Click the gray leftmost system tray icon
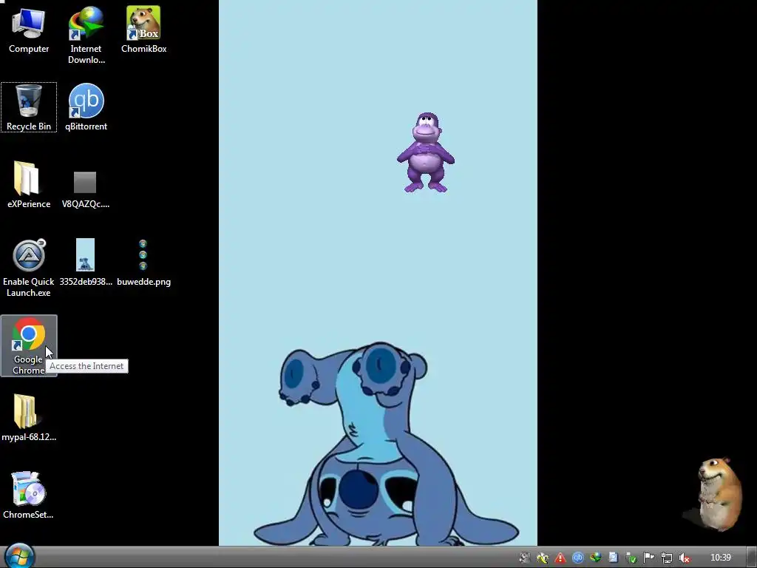 (525, 558)
